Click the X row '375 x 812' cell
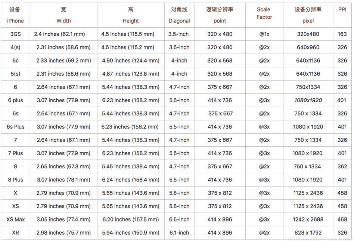The height and width of the screenshot is (241, 354). pos(220,193)
